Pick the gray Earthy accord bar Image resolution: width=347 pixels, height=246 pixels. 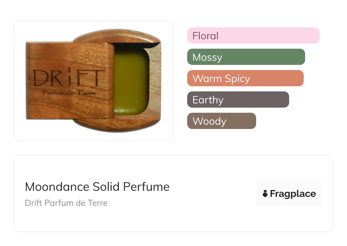coord(238,100)
